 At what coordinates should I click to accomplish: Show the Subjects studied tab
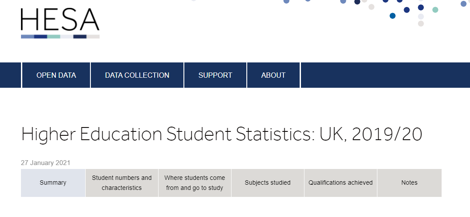coord(268,183)
